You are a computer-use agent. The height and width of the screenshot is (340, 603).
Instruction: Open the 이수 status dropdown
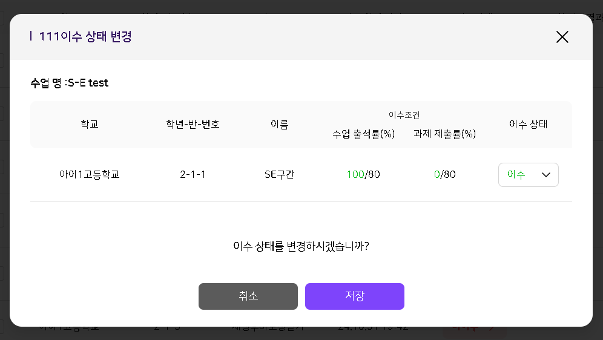click(x=528, y=175)
